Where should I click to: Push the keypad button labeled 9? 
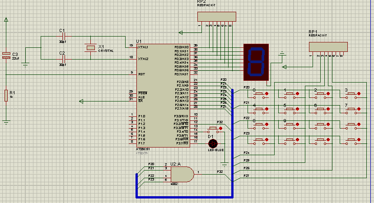[x=290, y=125]
